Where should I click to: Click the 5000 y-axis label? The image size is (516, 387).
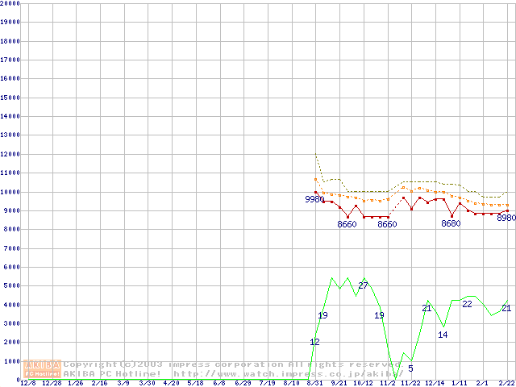[11, 286]
